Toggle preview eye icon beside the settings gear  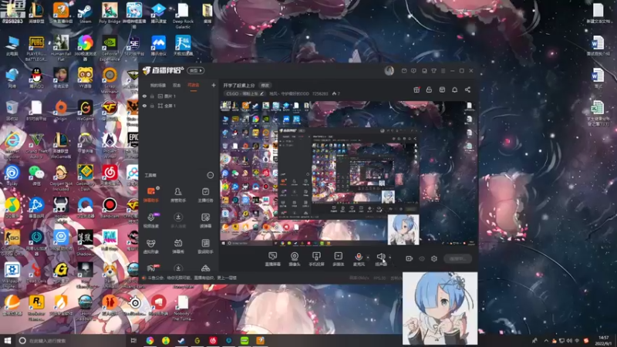click(x=422, y=258)
